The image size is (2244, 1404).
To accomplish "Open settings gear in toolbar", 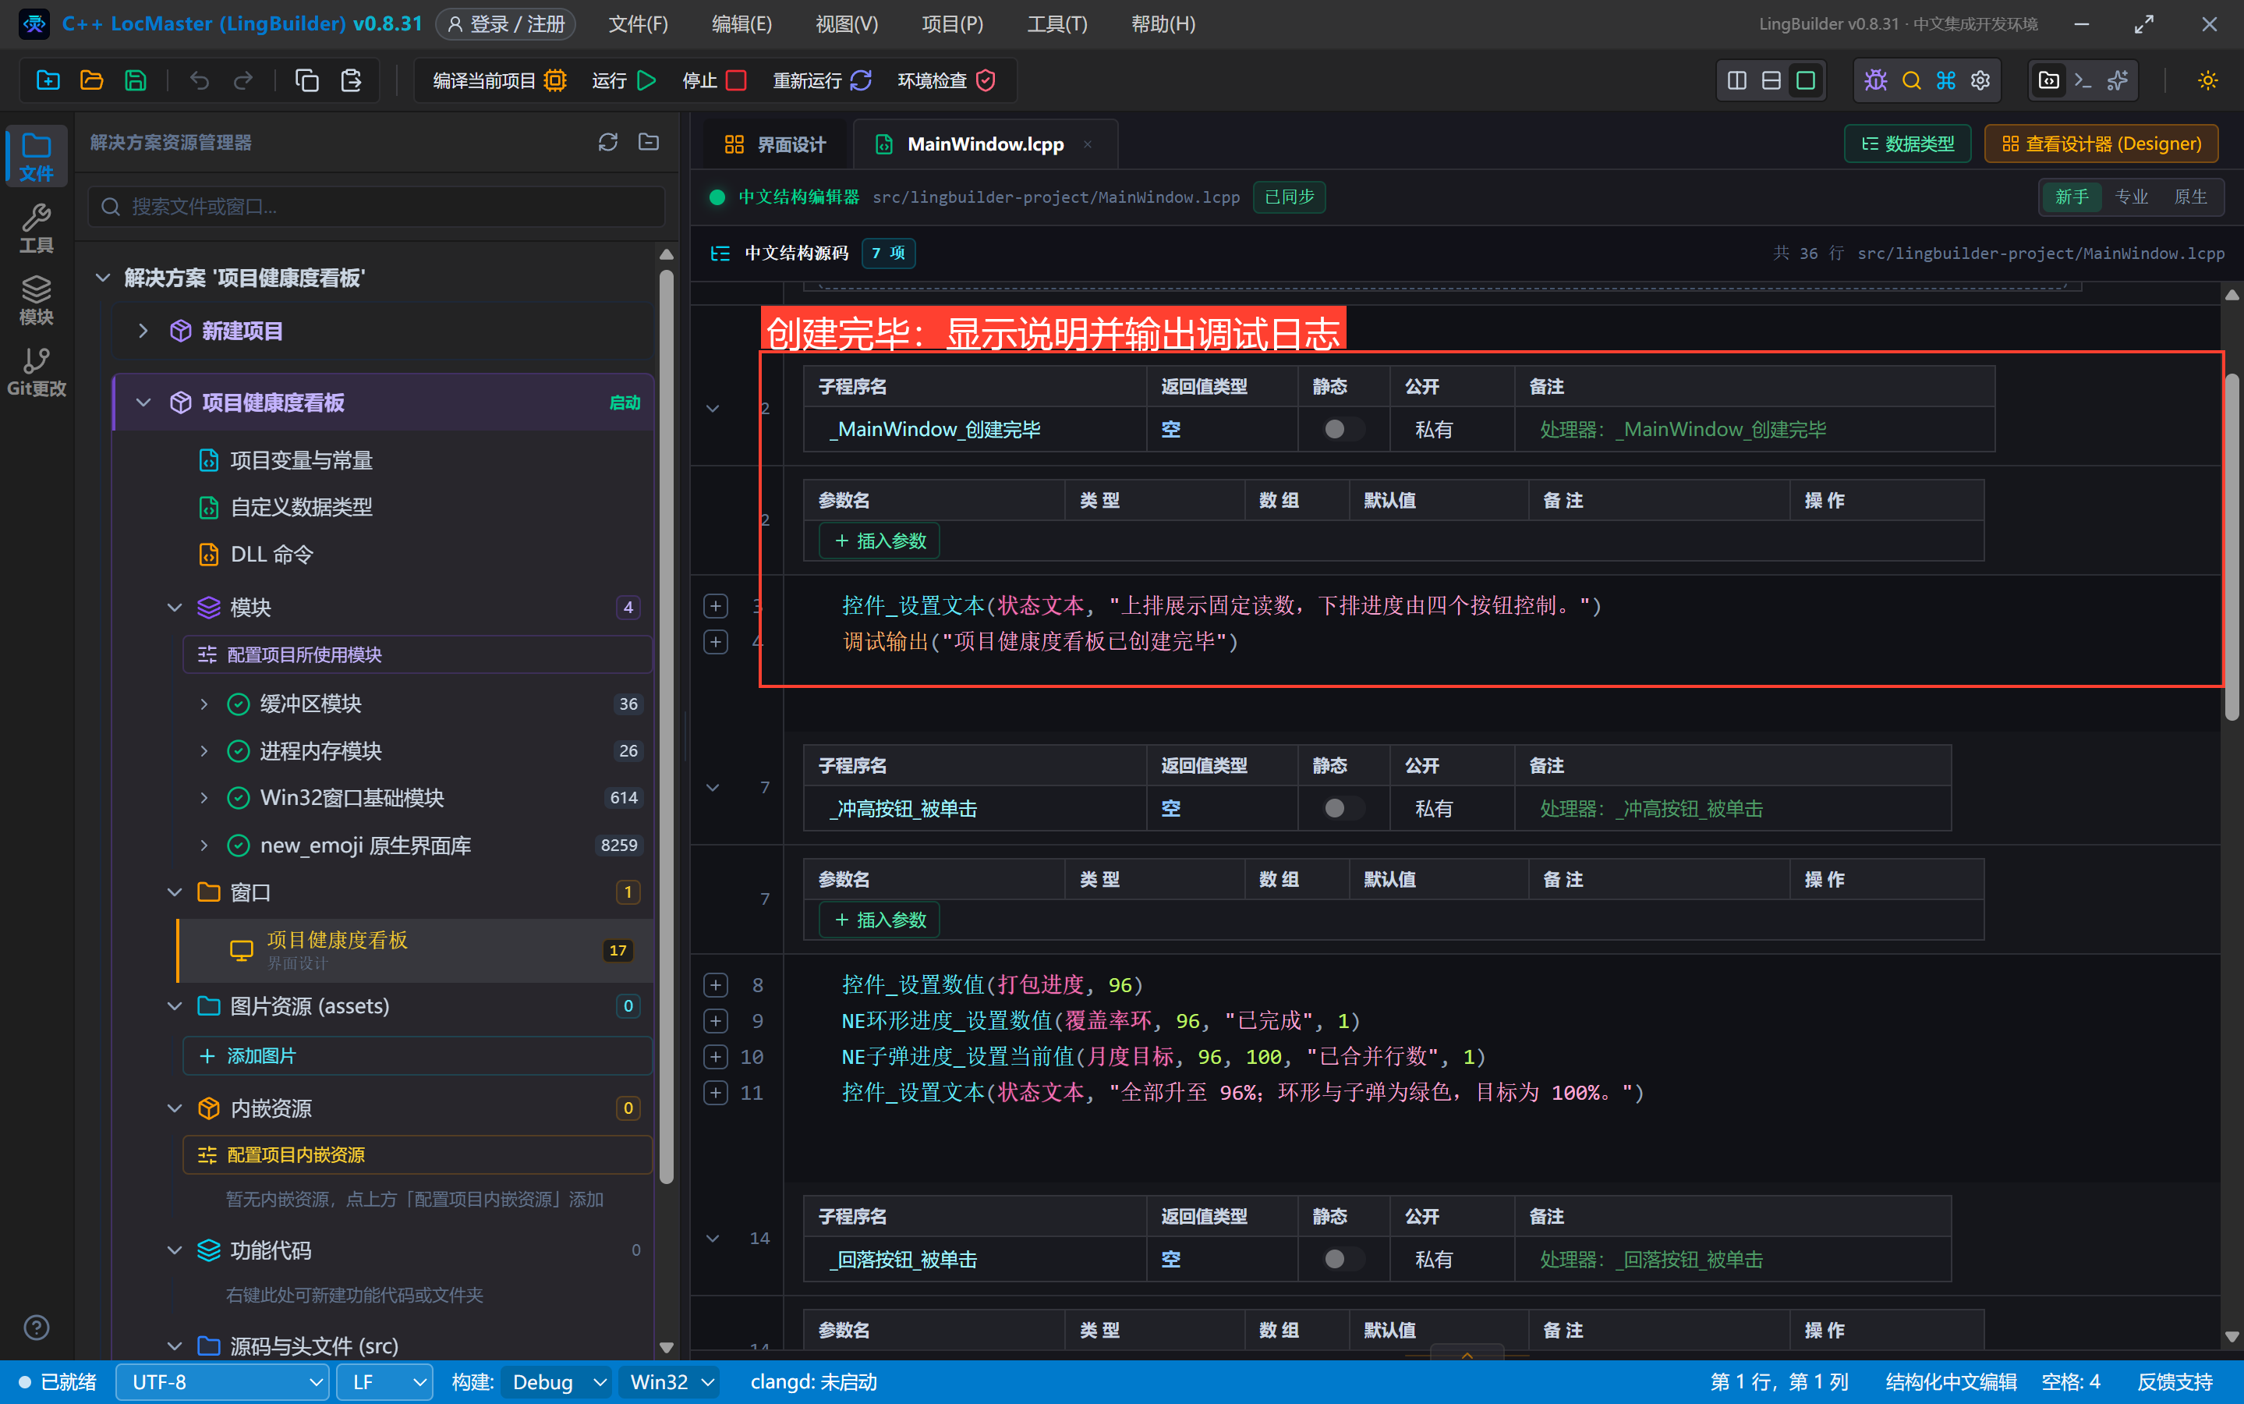I will pyautogui.click(x=1980, y=81).
